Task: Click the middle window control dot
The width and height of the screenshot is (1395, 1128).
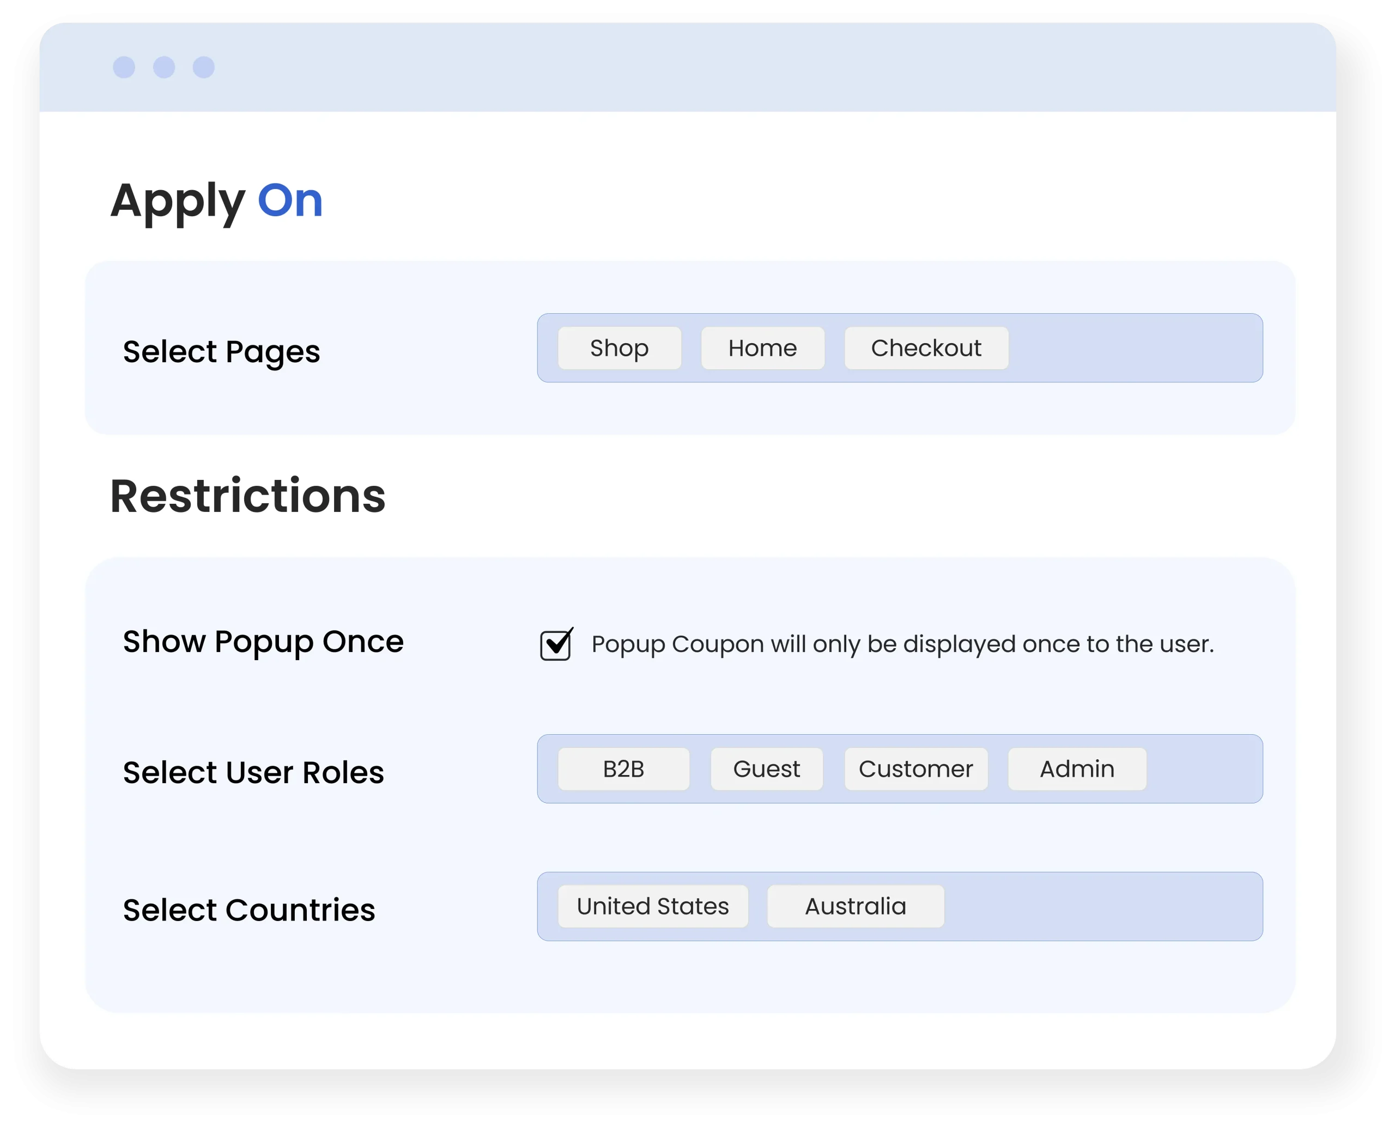Action: [x=164, y=67]
